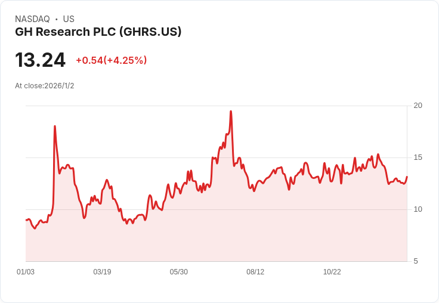Choose the 10/22 date marker
439x303 pixels.
[x=332, y=272]
